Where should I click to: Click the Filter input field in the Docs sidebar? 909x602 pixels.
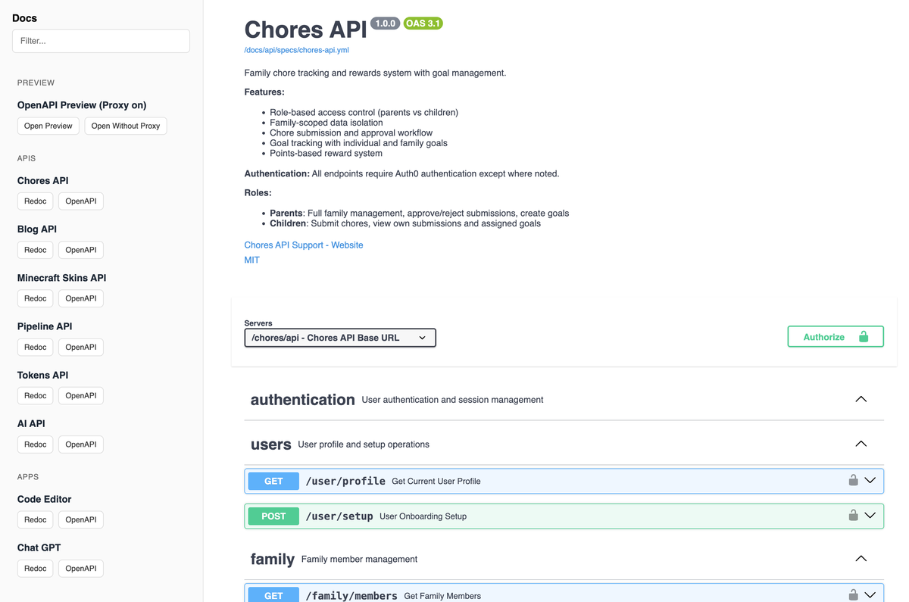(101, 41)
